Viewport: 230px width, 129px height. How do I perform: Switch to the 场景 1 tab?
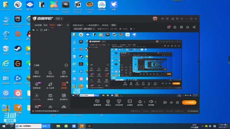[x=60, y=25]
